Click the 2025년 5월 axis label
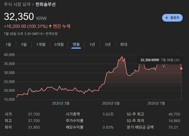 click(111, 103)
